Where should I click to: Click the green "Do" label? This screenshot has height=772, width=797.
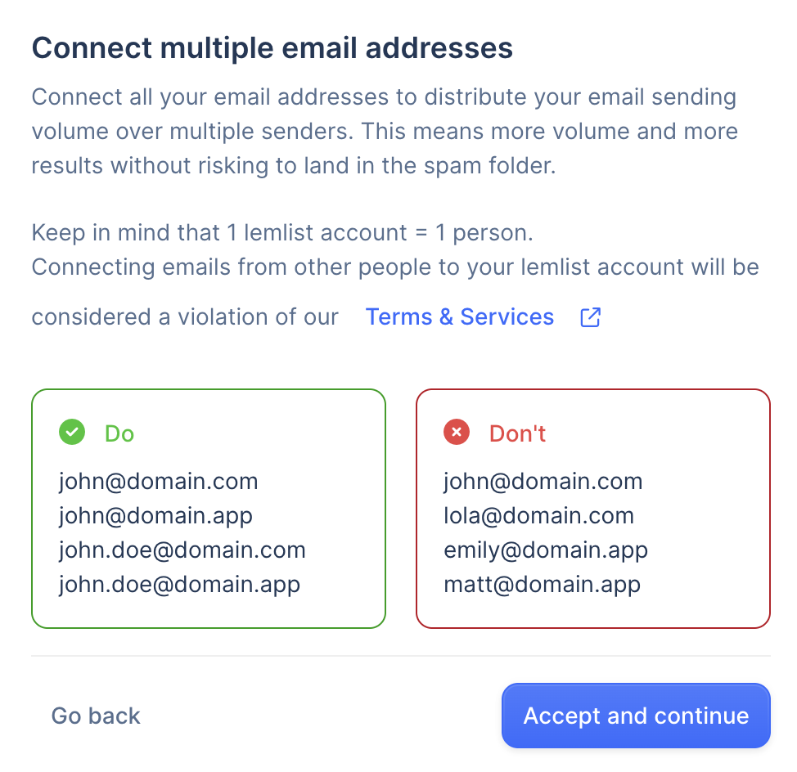click(x=119, y=433)
